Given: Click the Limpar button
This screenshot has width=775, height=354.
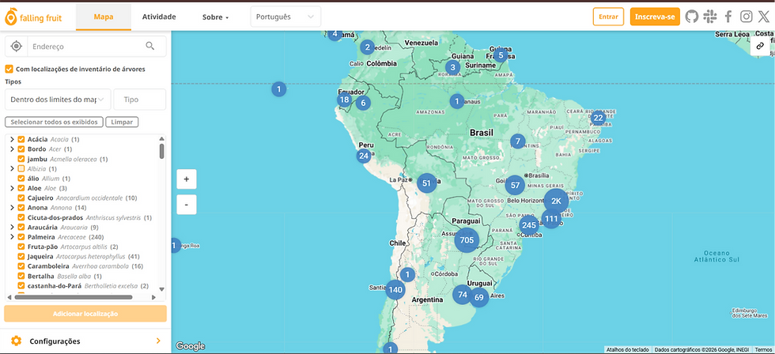Looking at the screenshot, I should pyautogui.click(x=122, y=122).
